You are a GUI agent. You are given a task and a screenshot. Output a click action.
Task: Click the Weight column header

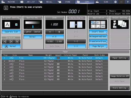coord(48,55)
